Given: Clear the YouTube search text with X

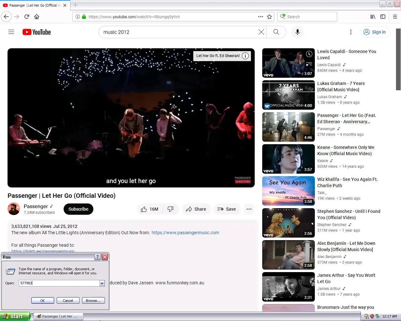Looking at the screenshot, I should tap(261, 32).
